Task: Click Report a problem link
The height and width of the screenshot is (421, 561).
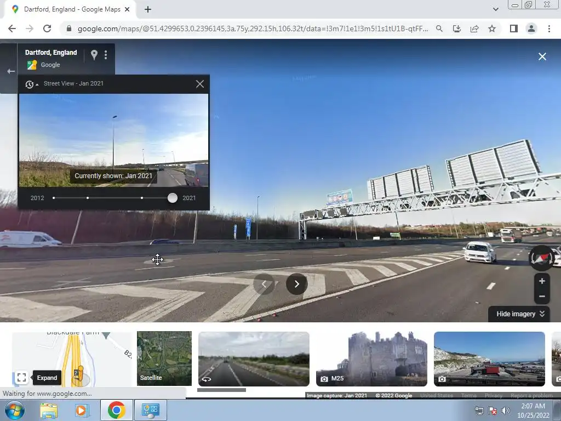Action: click(x=531, y=396)
